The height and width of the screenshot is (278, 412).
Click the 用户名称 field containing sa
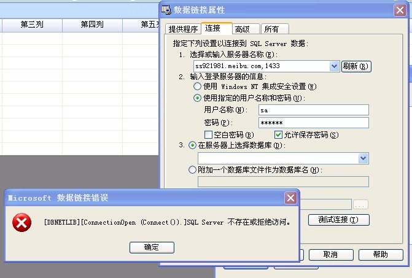coord(314,110)
